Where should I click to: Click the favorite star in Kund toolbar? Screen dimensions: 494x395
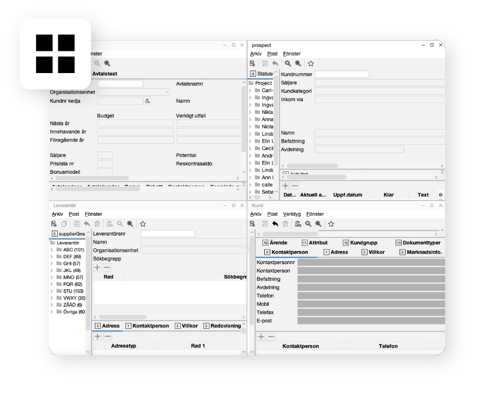[331, 224]
